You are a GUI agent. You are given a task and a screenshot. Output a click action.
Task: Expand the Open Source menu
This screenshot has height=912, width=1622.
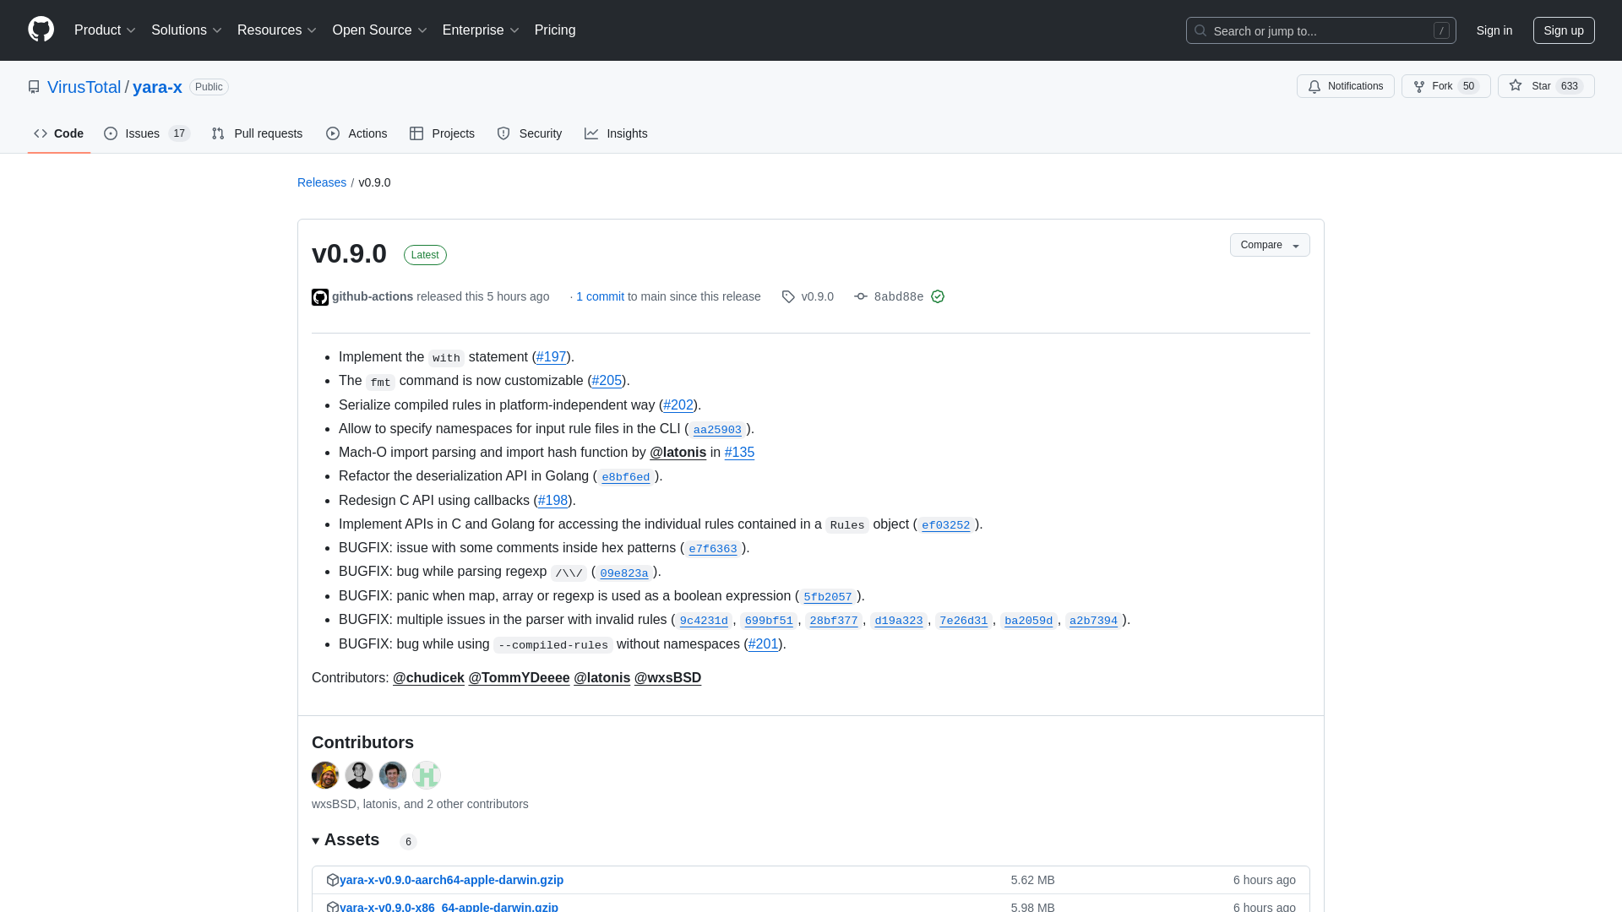[x=380, y=30]
